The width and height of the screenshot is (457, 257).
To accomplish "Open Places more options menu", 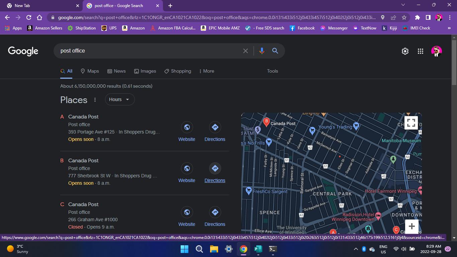I will pyautogui.click(x=95, y=100).
